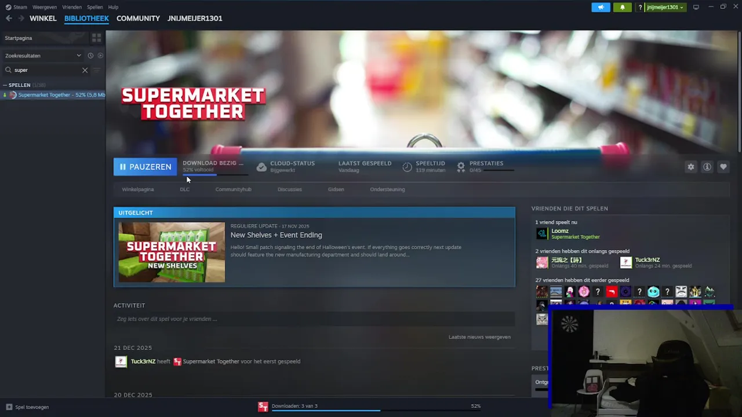The width and height of the screenshot is (742, 417).
Task: Open the Vrienden menu
Action: point(72,7)
